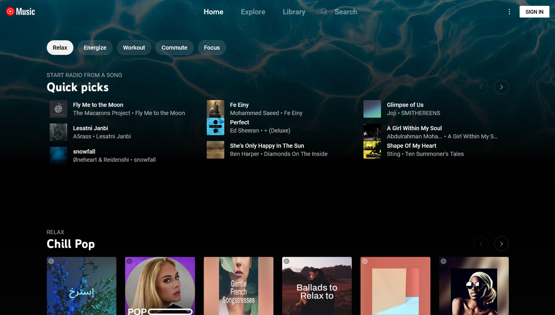The width and height of the screenshot is (555, 315).
Task: Open the Library tab
Action: (294, 12)
